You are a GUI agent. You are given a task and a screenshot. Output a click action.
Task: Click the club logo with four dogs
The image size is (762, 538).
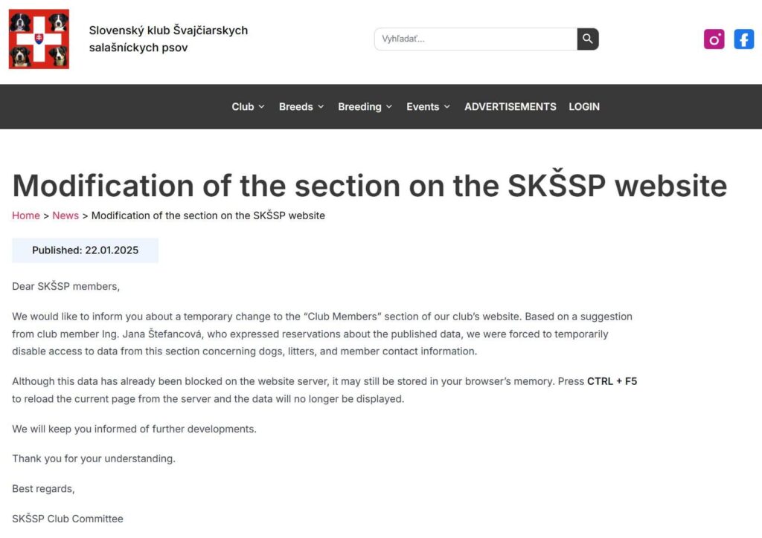pyautogui.click(x=39, y=39)
